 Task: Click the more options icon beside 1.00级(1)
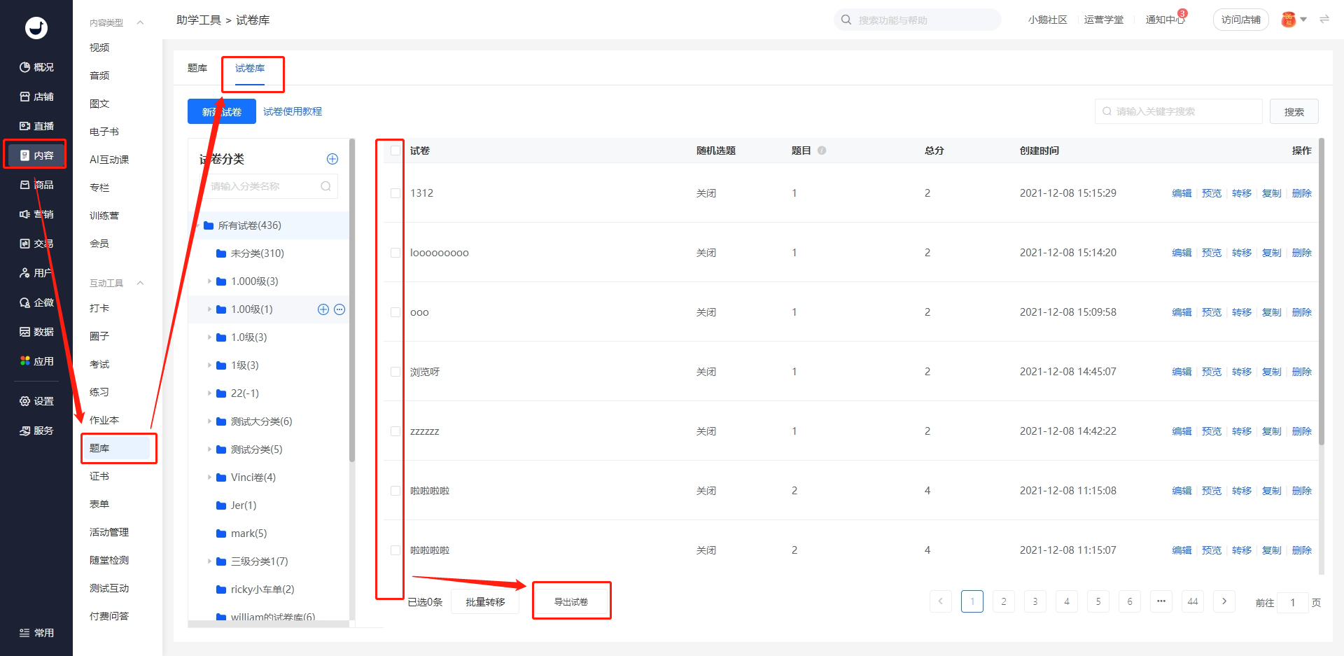tap(339, 309)
